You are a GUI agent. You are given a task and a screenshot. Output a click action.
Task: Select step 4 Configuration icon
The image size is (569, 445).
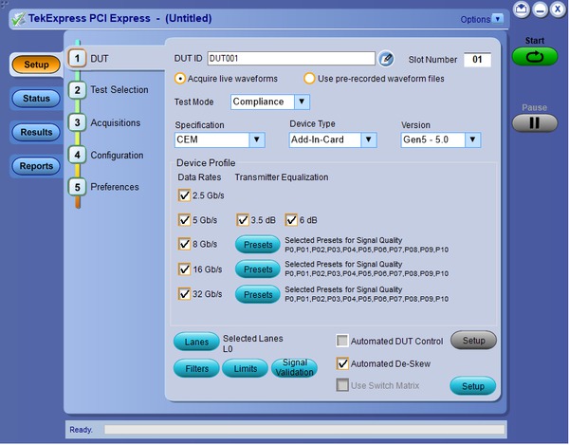[x=78, y=155]
